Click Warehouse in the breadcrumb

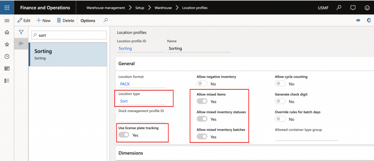click(163, 8)
